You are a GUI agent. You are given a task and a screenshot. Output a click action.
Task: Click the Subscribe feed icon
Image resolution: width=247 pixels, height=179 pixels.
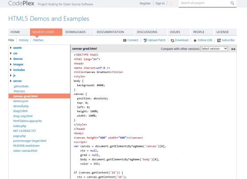[219, 40]
